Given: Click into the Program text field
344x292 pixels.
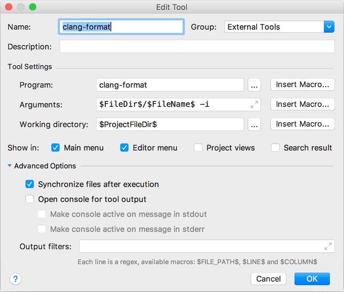Looking at the screenshot, I should coord(170,85).
